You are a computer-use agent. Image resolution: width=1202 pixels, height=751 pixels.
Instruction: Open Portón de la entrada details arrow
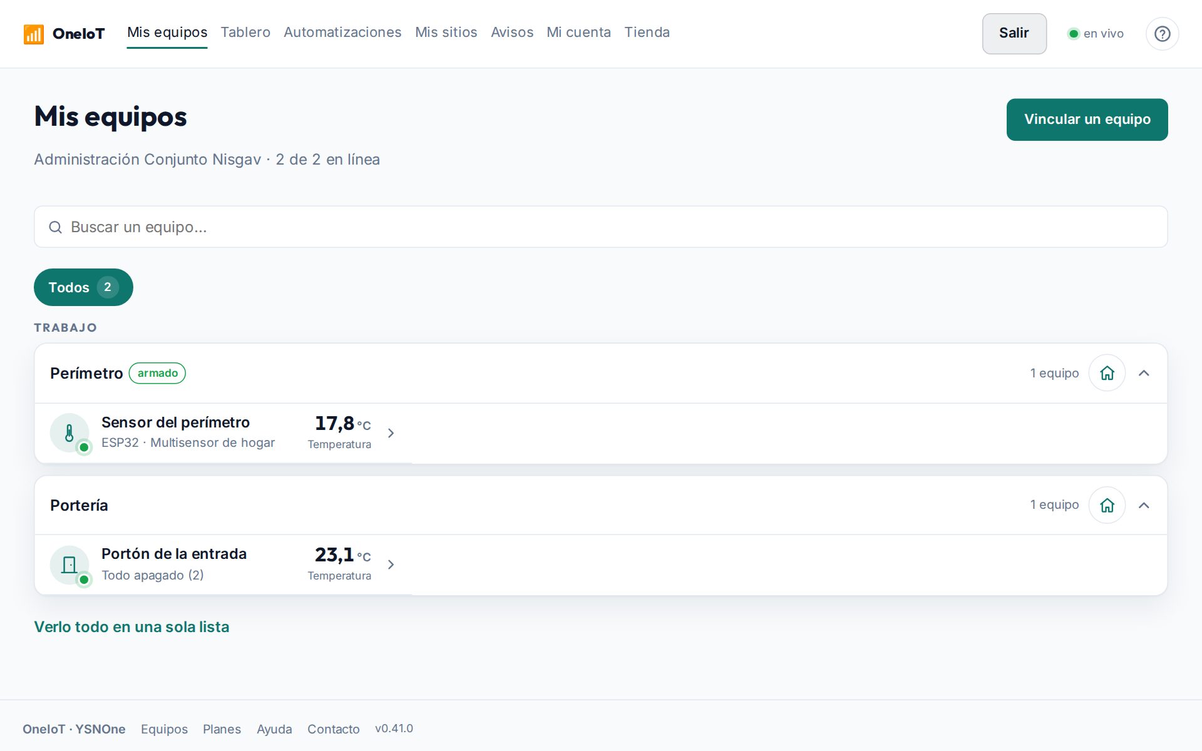[x=391, y=565]
